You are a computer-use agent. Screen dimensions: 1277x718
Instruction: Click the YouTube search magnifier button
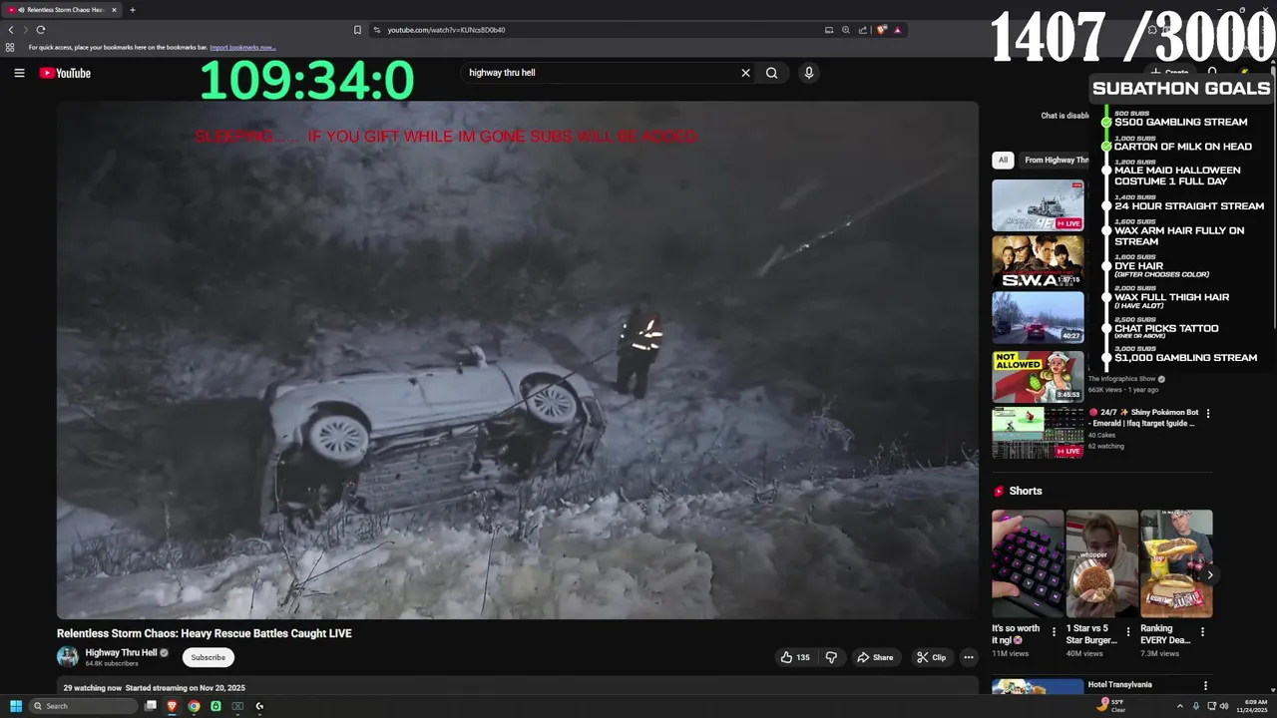pyautogui.click(x=771, y=73)
